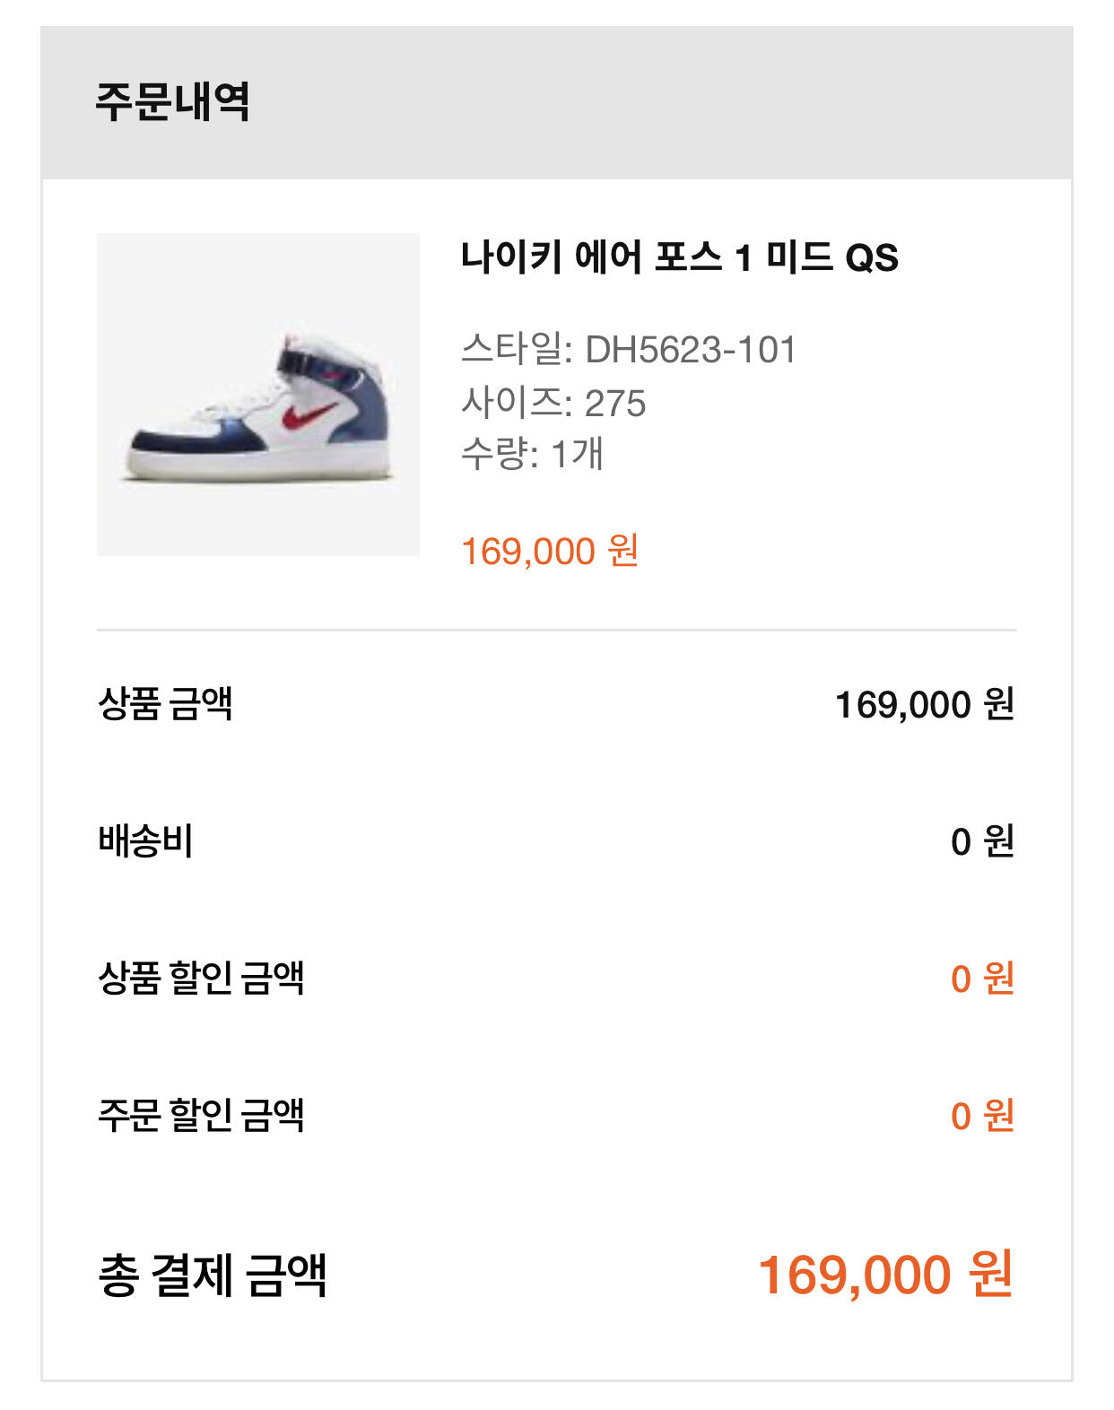Viewport: 1114px width, 1410px height.
Task: Open product name 나이키 에어 포스 1 미드 QS
Action: tap(679, 258)
